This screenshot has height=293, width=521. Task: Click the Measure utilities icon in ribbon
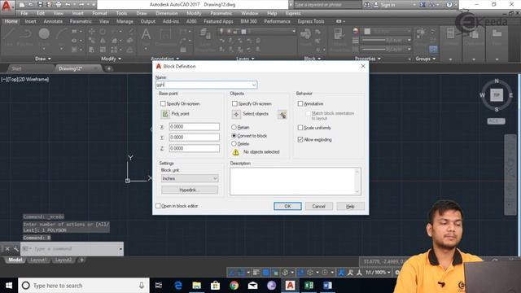point(450,33)
